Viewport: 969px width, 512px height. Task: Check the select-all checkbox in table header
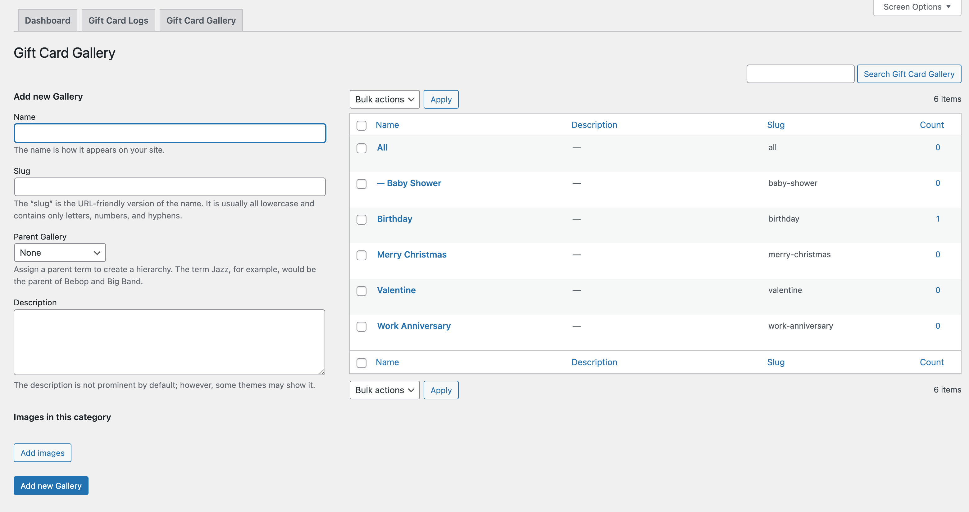tap(361, 126)
